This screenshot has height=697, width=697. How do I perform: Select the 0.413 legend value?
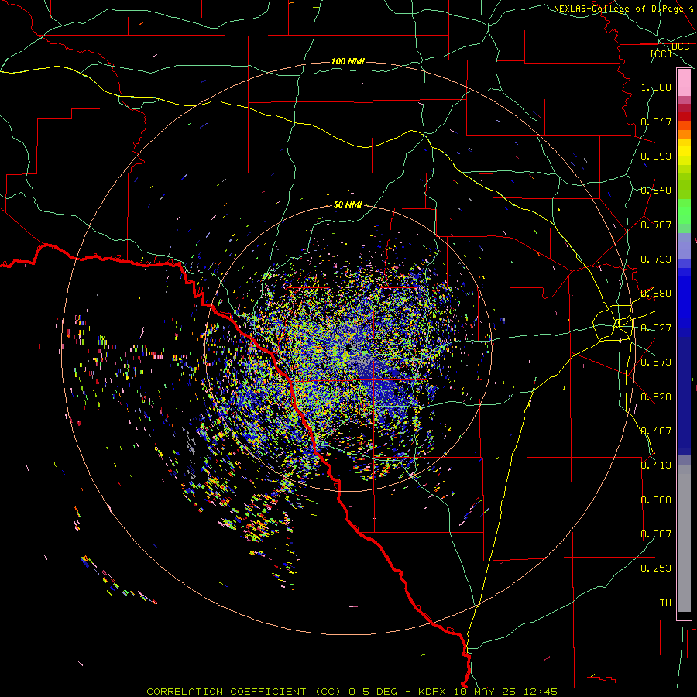[656, 465]
